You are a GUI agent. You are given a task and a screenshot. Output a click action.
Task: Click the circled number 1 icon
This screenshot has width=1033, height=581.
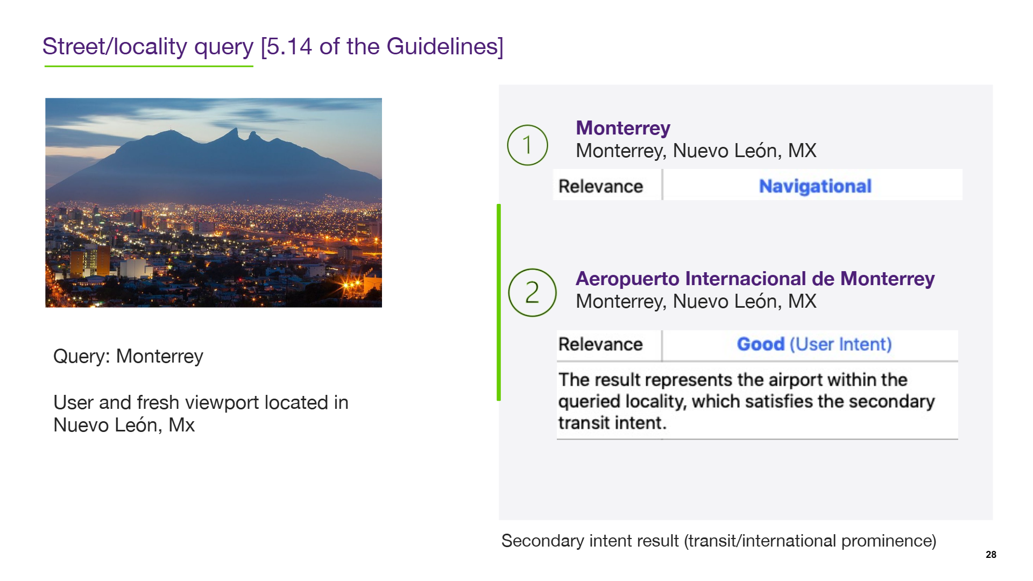coord(527,145)
